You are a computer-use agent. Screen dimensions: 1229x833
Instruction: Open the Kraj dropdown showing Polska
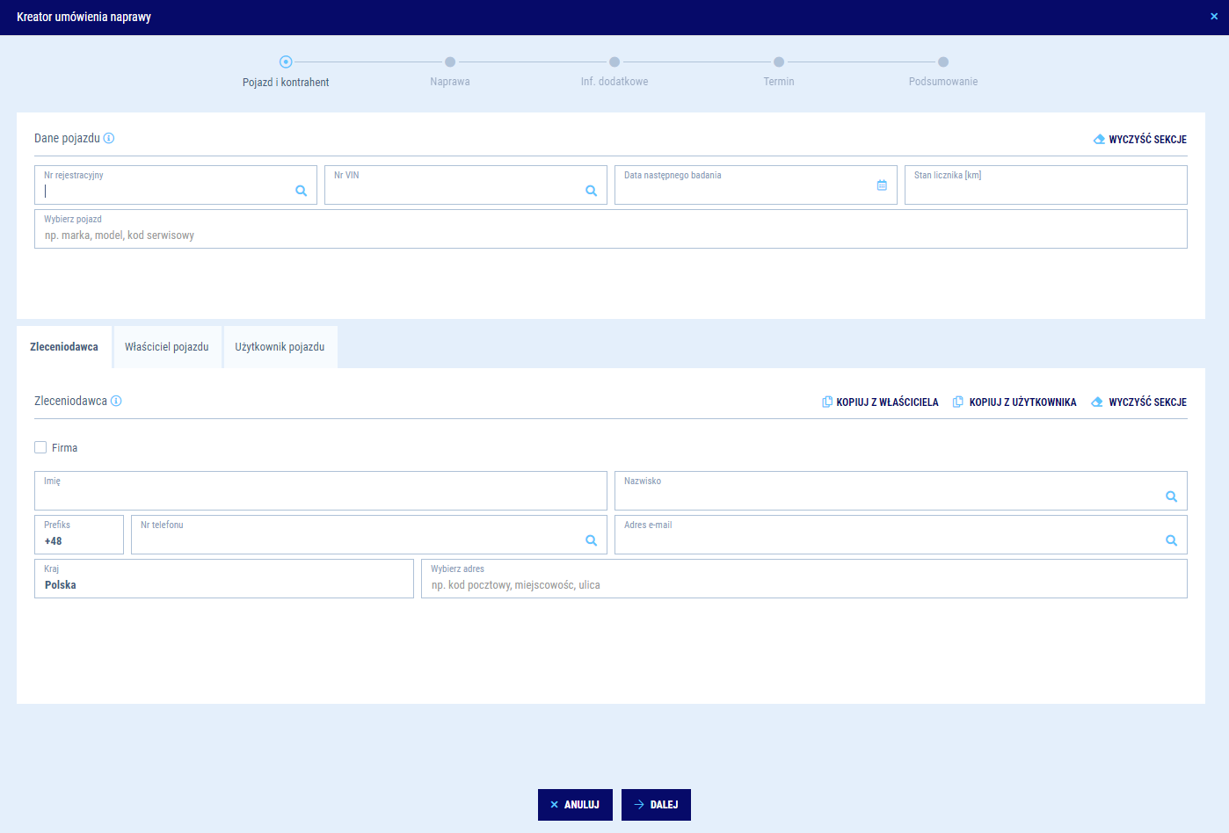coord(223,579)
